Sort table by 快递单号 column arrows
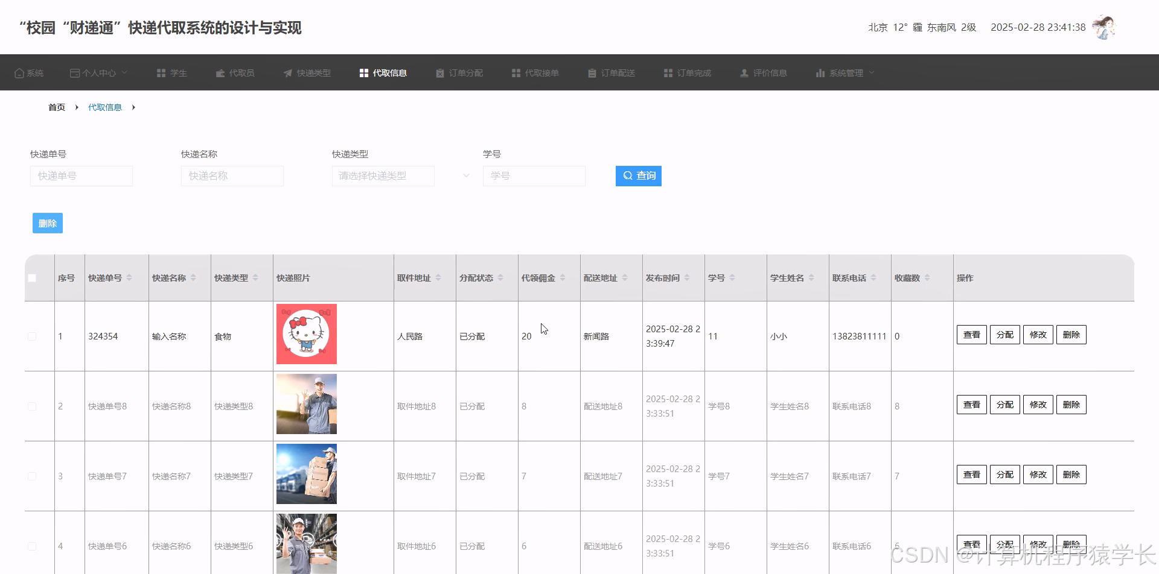This screenshot has width=1159, height=574. click(x=129, y=278)
